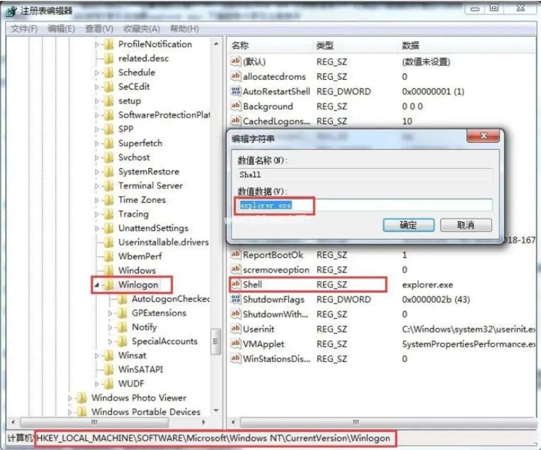Screen dimensions: 541x450
Task: Select the Terminal Server folder icon
Action: tap(109, 185)
